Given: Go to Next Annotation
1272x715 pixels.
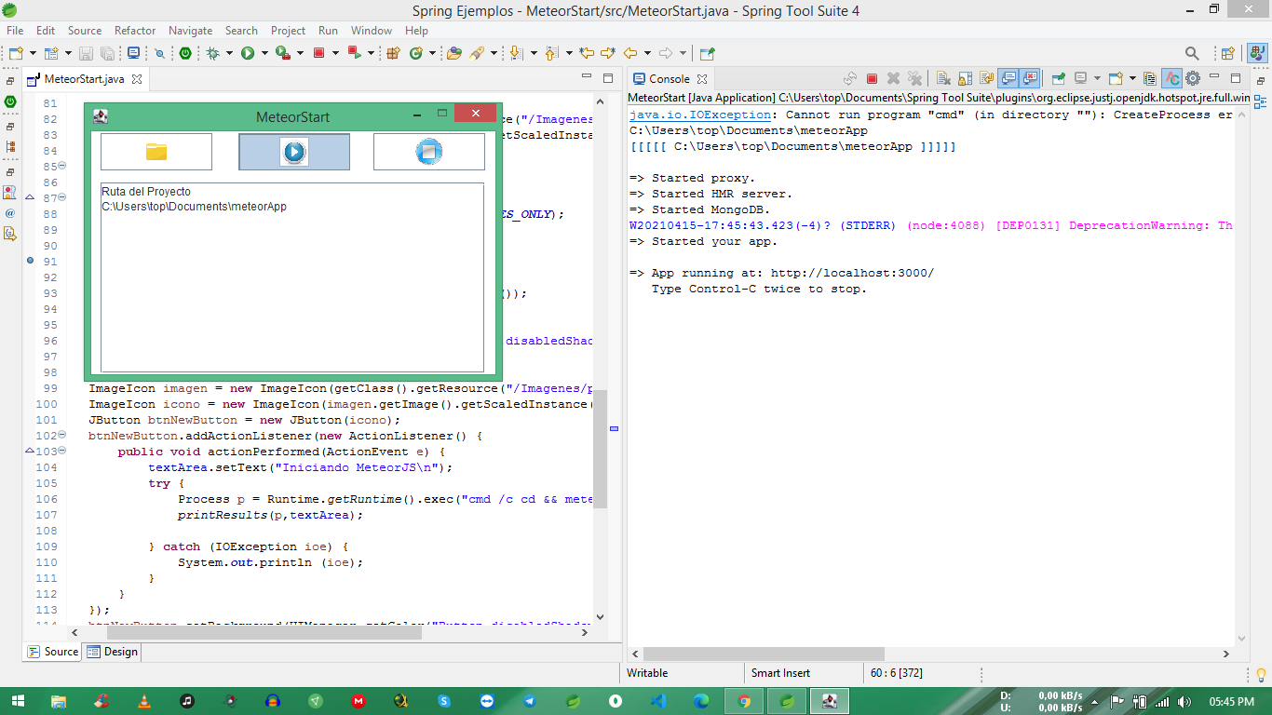Looking at the screenshot, I should tap(515, 53).
